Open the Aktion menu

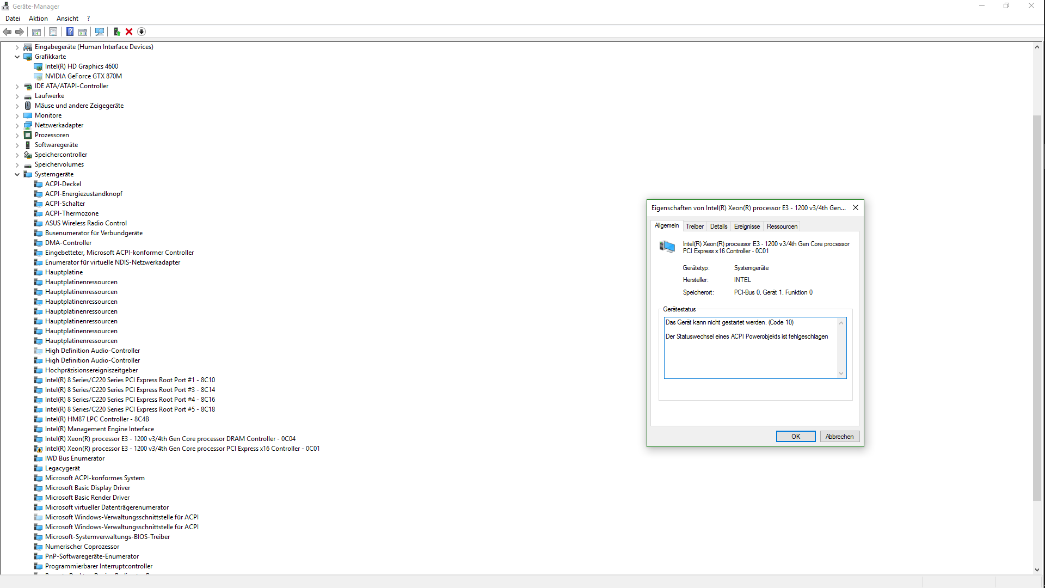(x=38, y=19)
